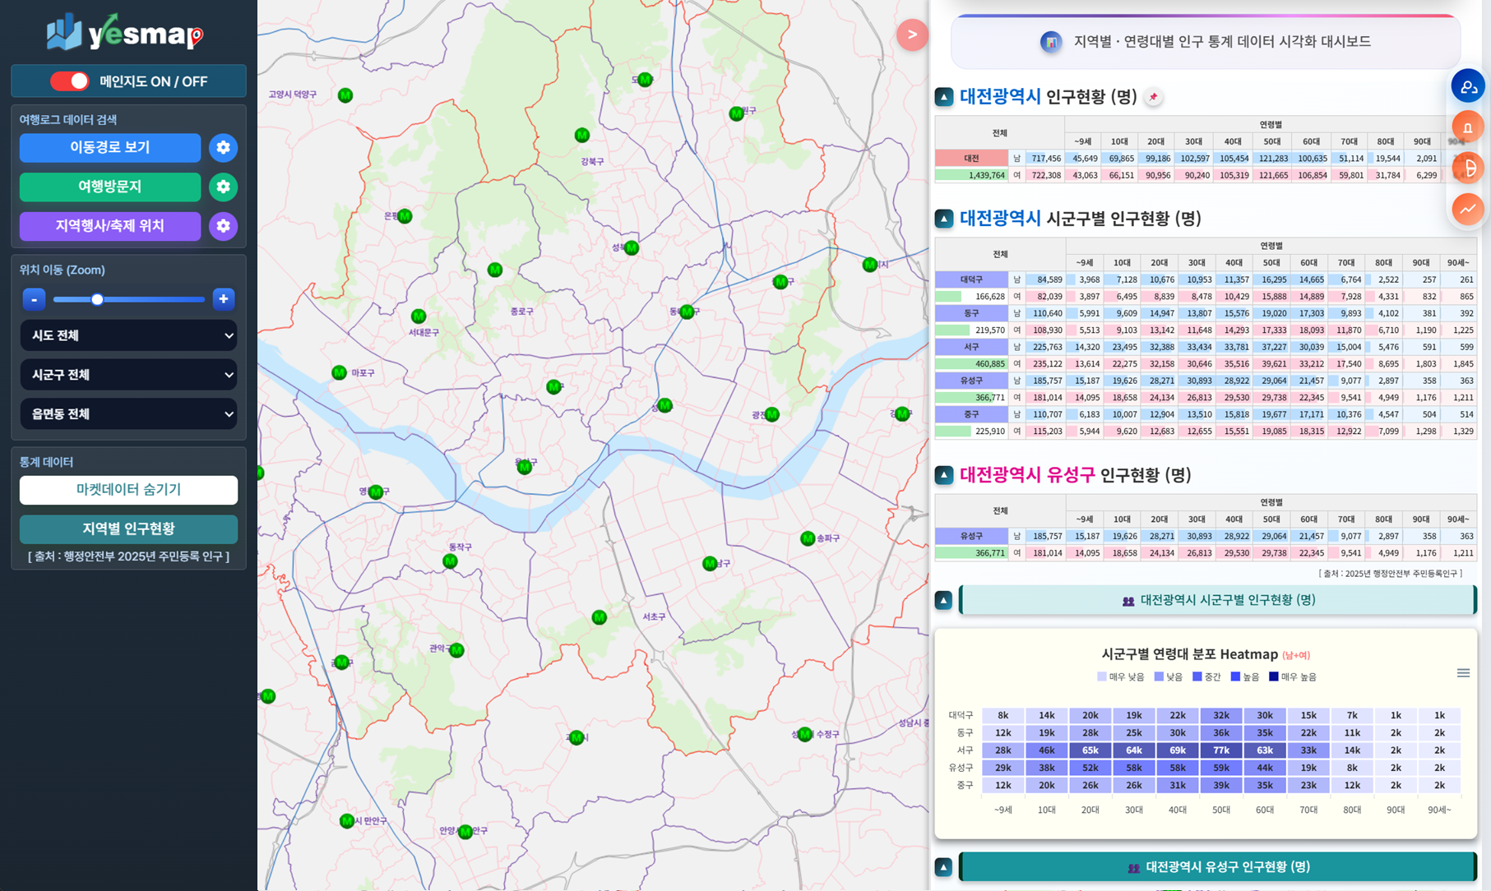Open the 읍면동 전체 dropdown
Screen dimensions: 1491x891
[x=128, y=414]
